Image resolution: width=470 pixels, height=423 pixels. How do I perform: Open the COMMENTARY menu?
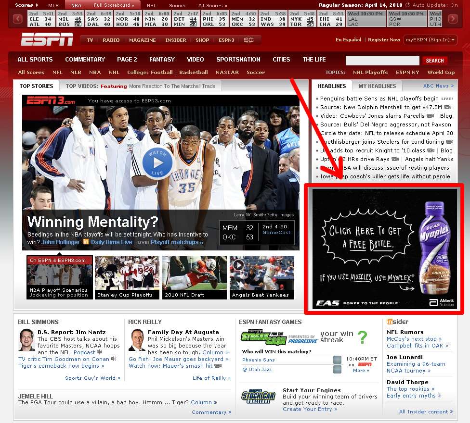coord(85,60)
